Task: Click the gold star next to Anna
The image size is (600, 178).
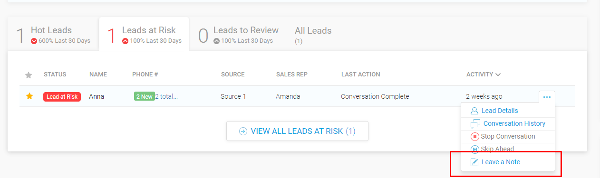Action: point(29,96)
